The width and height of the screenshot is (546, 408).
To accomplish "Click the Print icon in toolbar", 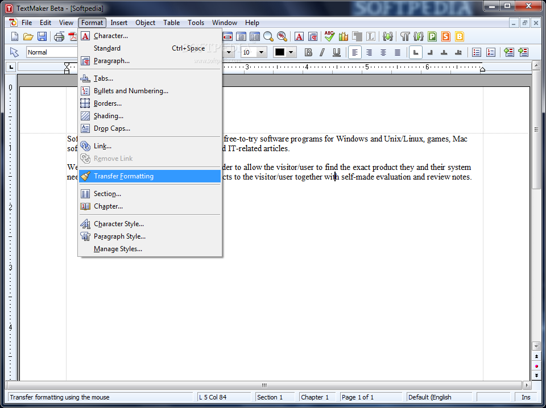I will tap(59, 37).
